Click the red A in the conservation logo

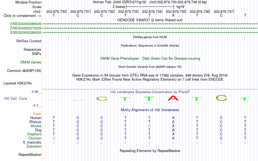pyautogui.click(x=173, y=98)
